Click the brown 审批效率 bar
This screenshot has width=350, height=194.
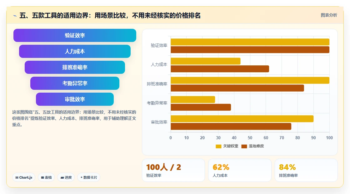(x=231, y=126)
